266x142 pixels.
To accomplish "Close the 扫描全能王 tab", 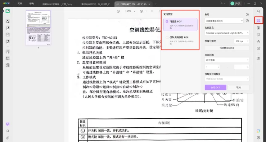I will 149,4.
